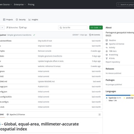The height and width of the screenshot is (134, 134).
Task: Click the Insights graph icon
Action: pos(29,20)
